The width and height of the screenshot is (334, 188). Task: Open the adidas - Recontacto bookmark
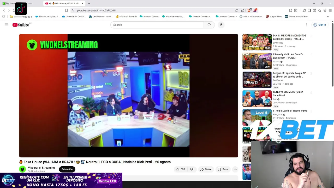(251, 16)
